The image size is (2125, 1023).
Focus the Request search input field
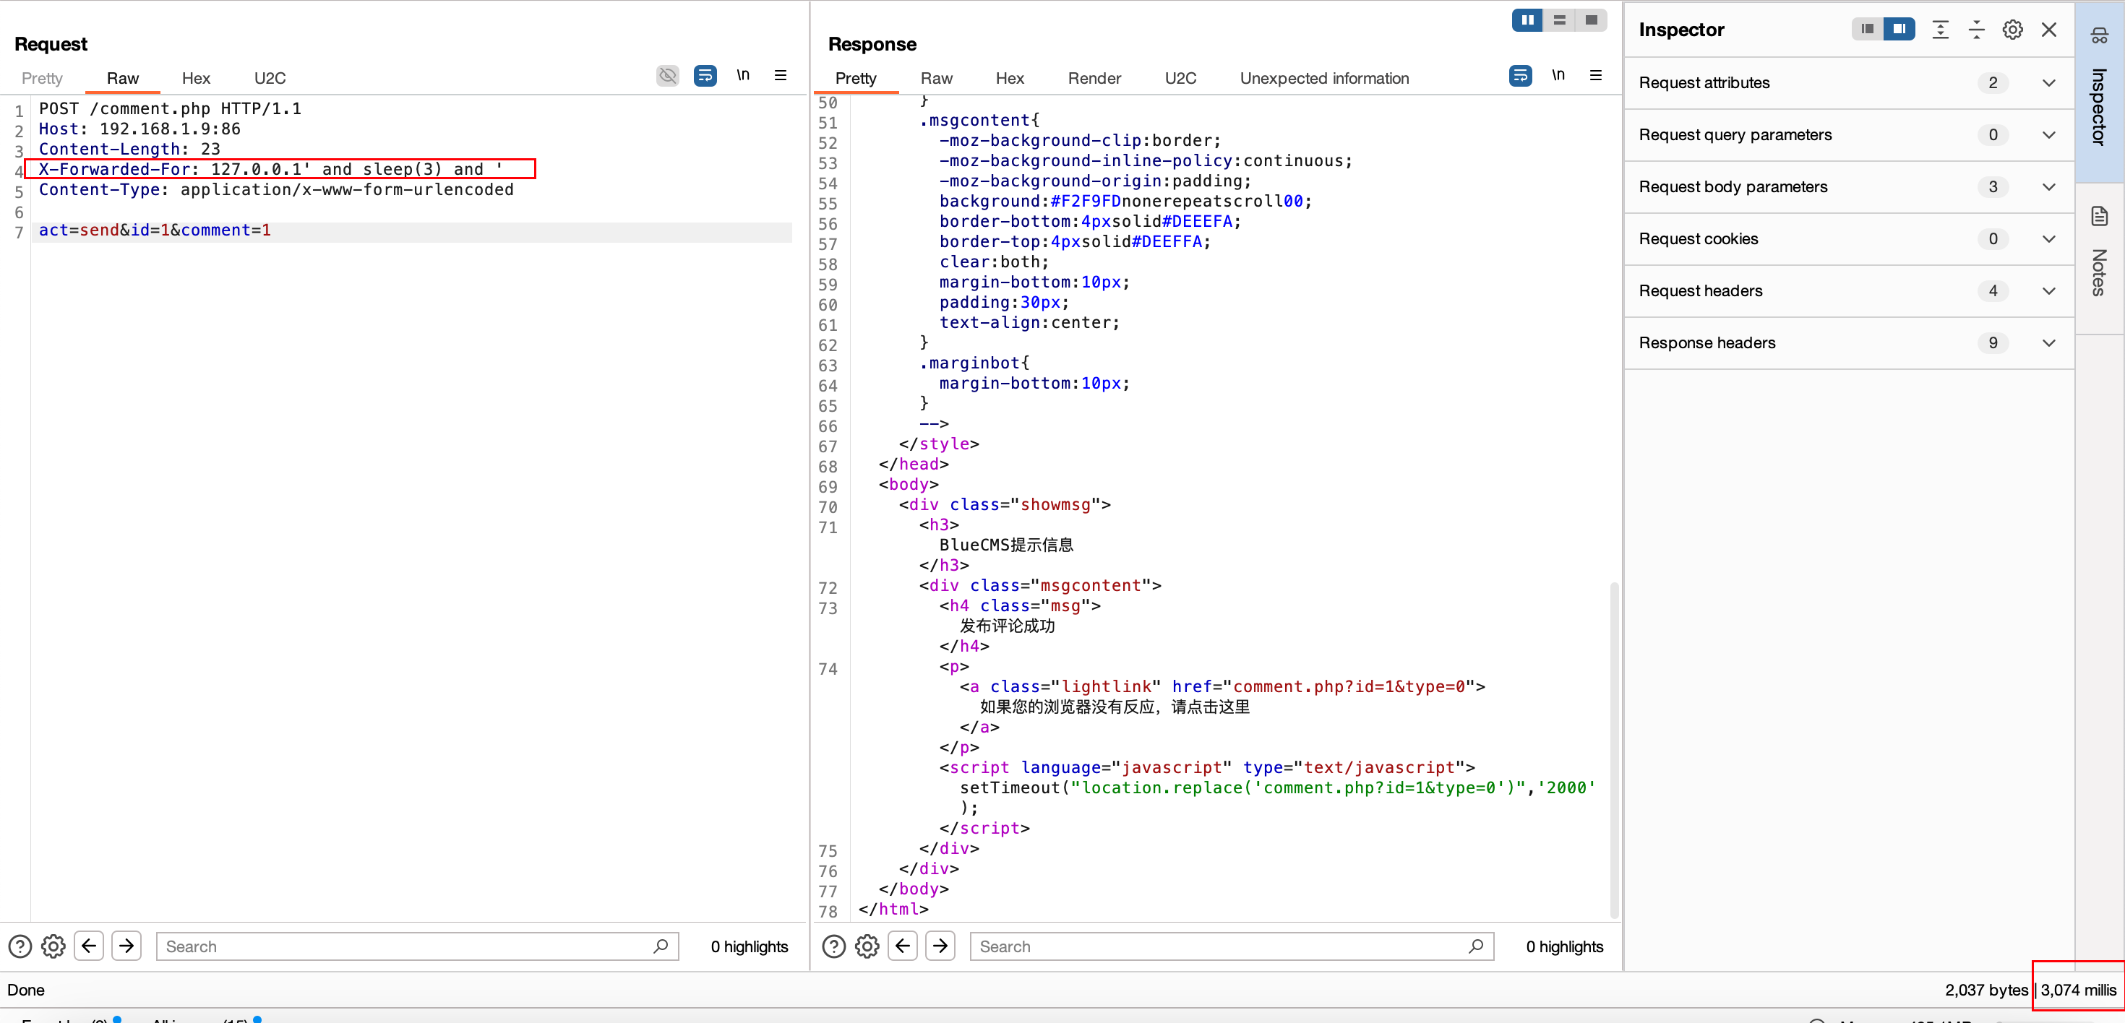pyautogui.click(x=418, y=946)
